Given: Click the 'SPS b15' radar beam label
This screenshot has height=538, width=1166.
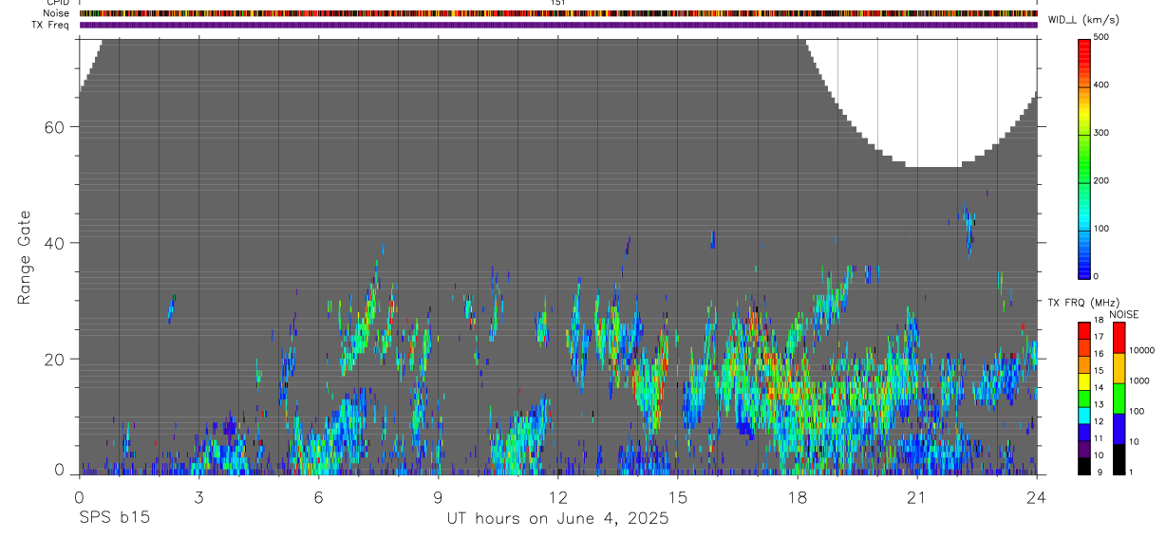Looking at the screenshot, I should click(x=113, y=519).
